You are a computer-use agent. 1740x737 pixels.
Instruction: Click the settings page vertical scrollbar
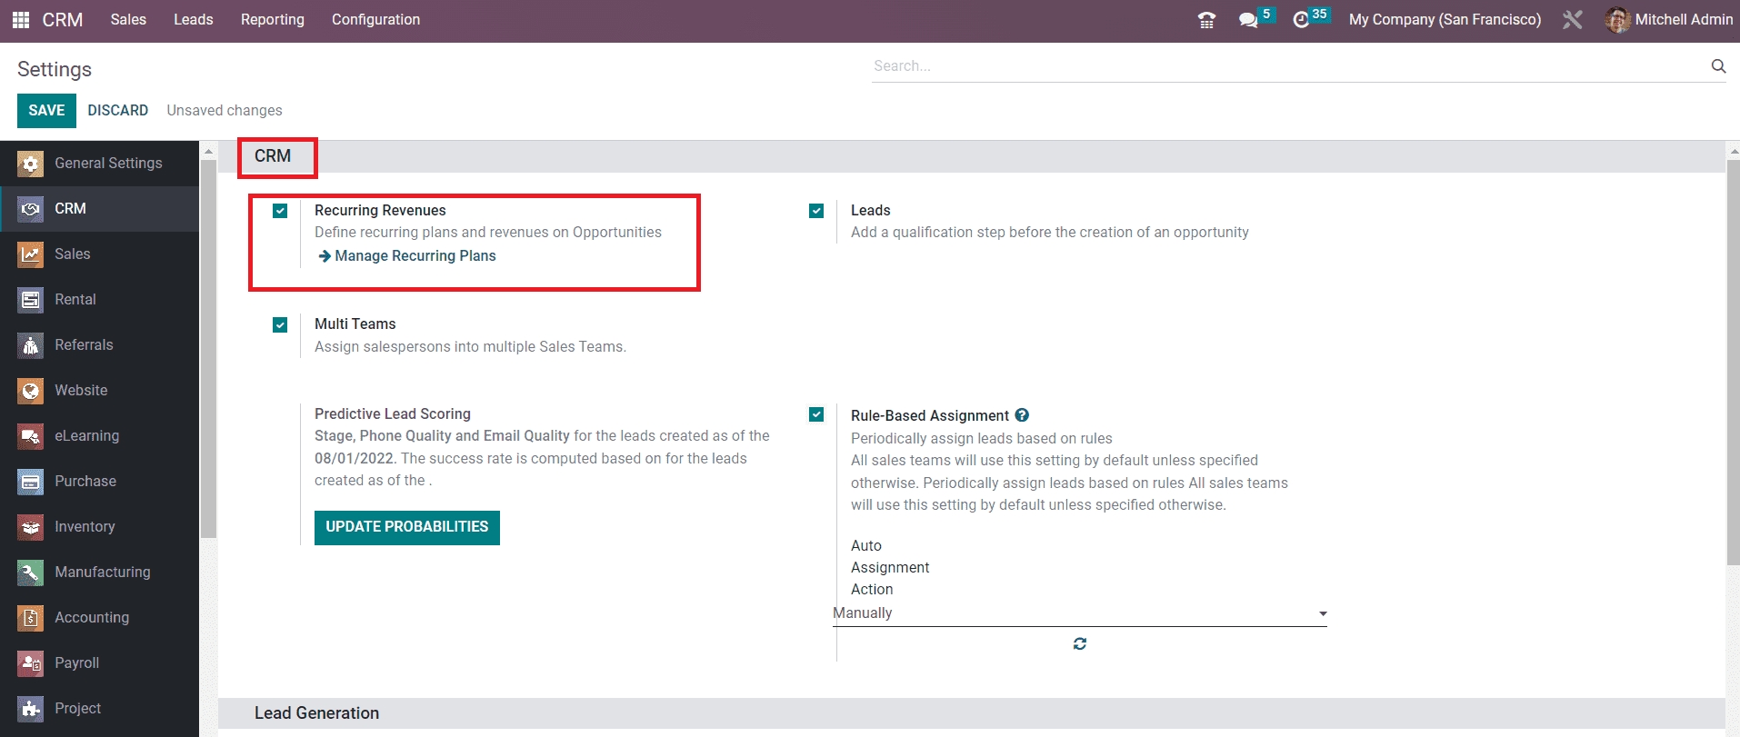click(1732, 364)
